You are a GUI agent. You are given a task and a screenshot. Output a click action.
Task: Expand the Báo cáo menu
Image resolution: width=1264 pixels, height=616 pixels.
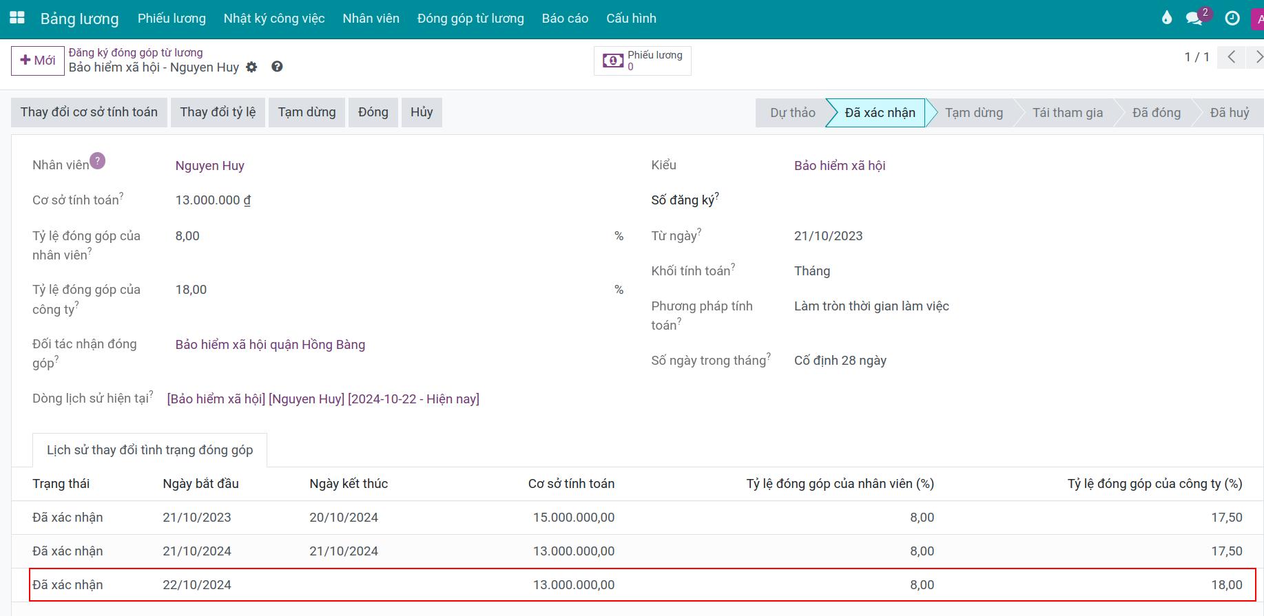(x=565, y=19)
